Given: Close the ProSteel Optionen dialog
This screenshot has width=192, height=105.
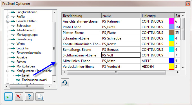Looking at the screenshot, I should pos(188,4).
